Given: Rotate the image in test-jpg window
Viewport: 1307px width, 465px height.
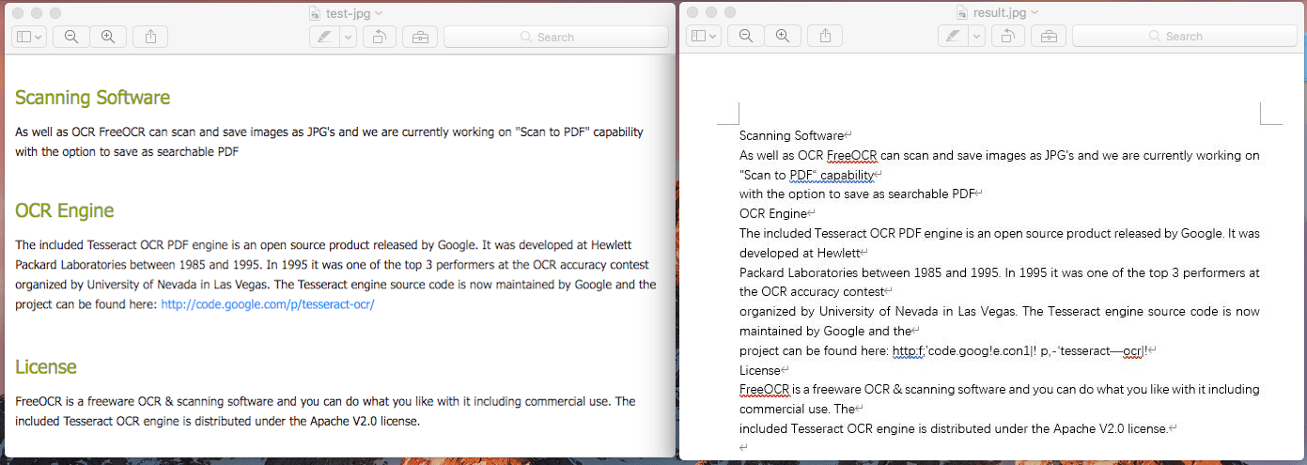Looking at the screenshot, I should click(x=379, y=37).
